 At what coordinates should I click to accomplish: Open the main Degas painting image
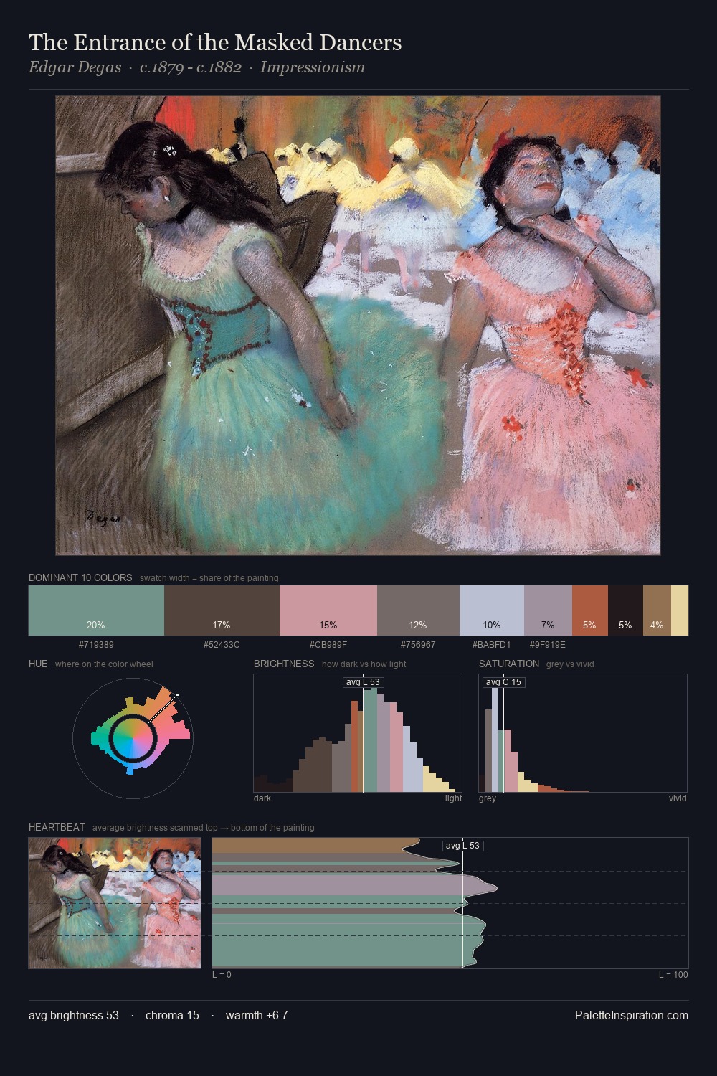tap(358, 326)
